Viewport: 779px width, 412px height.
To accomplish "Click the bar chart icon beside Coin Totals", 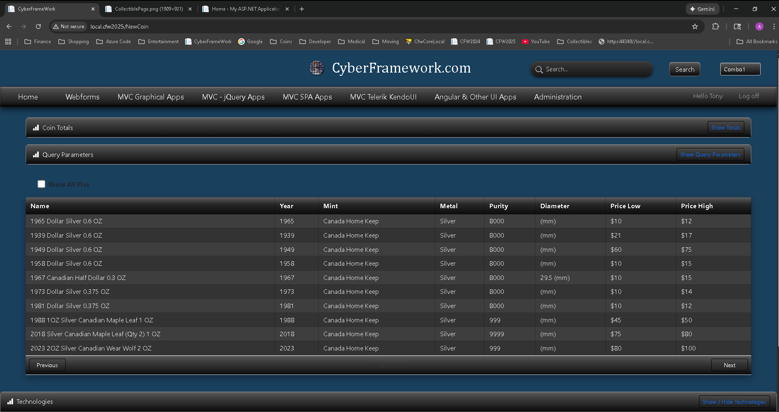I will point(36,128).
